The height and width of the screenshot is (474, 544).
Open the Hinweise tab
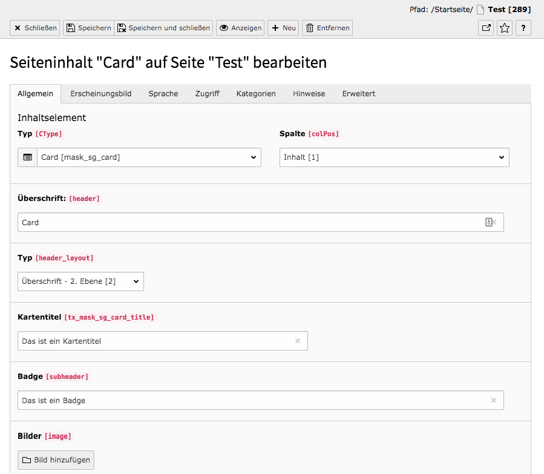point(309,94)
